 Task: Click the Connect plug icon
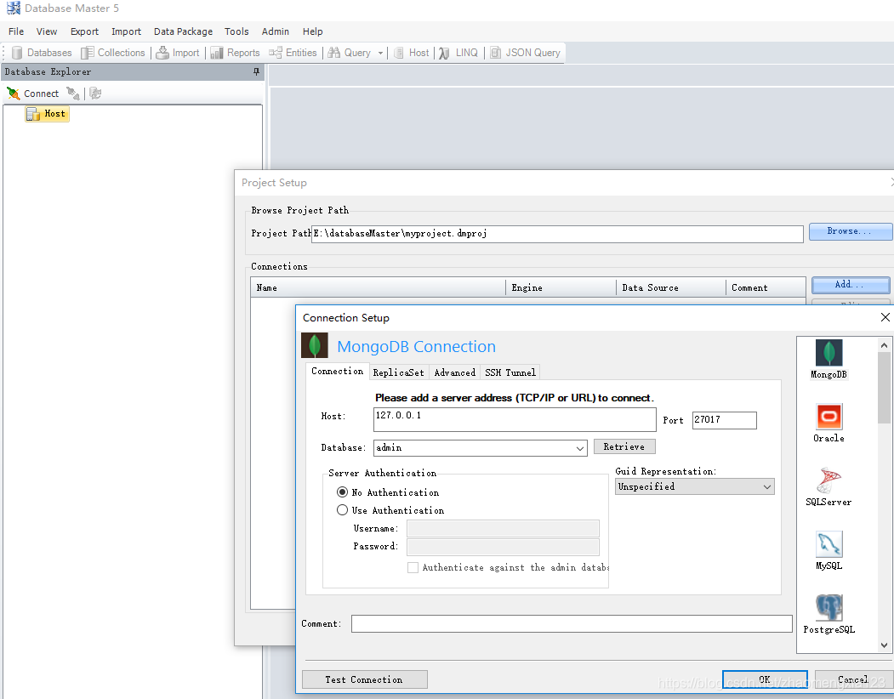point(13,93)
